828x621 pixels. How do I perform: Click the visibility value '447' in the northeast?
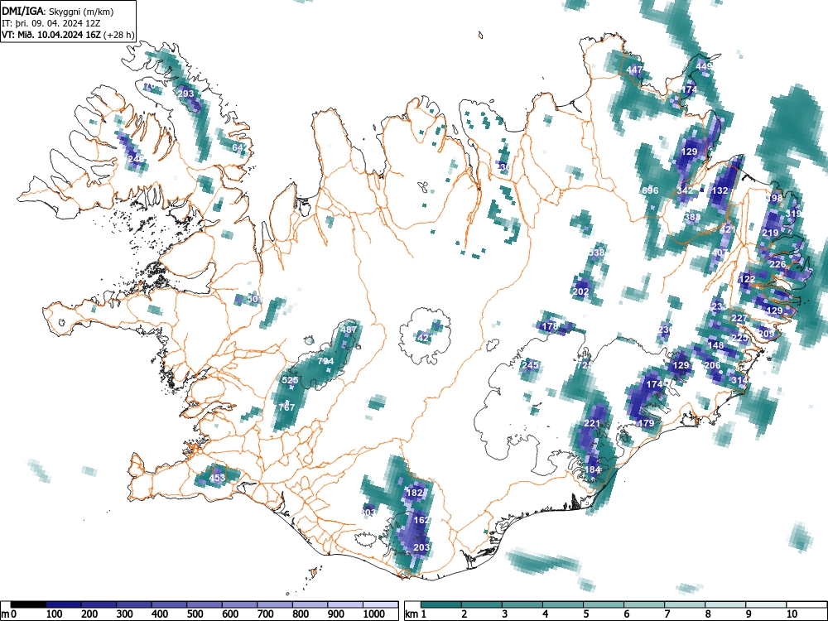pos(634,70)
